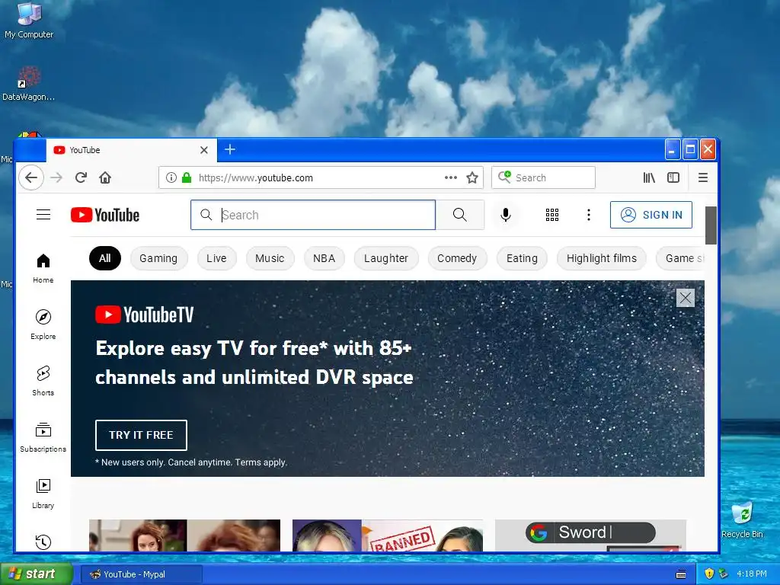
Task: Click the YouTube search magnifier button
Action: [459, 215]
